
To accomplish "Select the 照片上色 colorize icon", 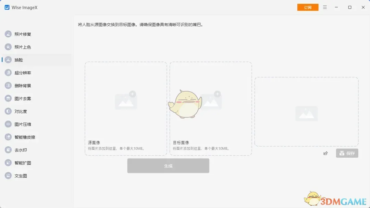I will click(8, 47).
